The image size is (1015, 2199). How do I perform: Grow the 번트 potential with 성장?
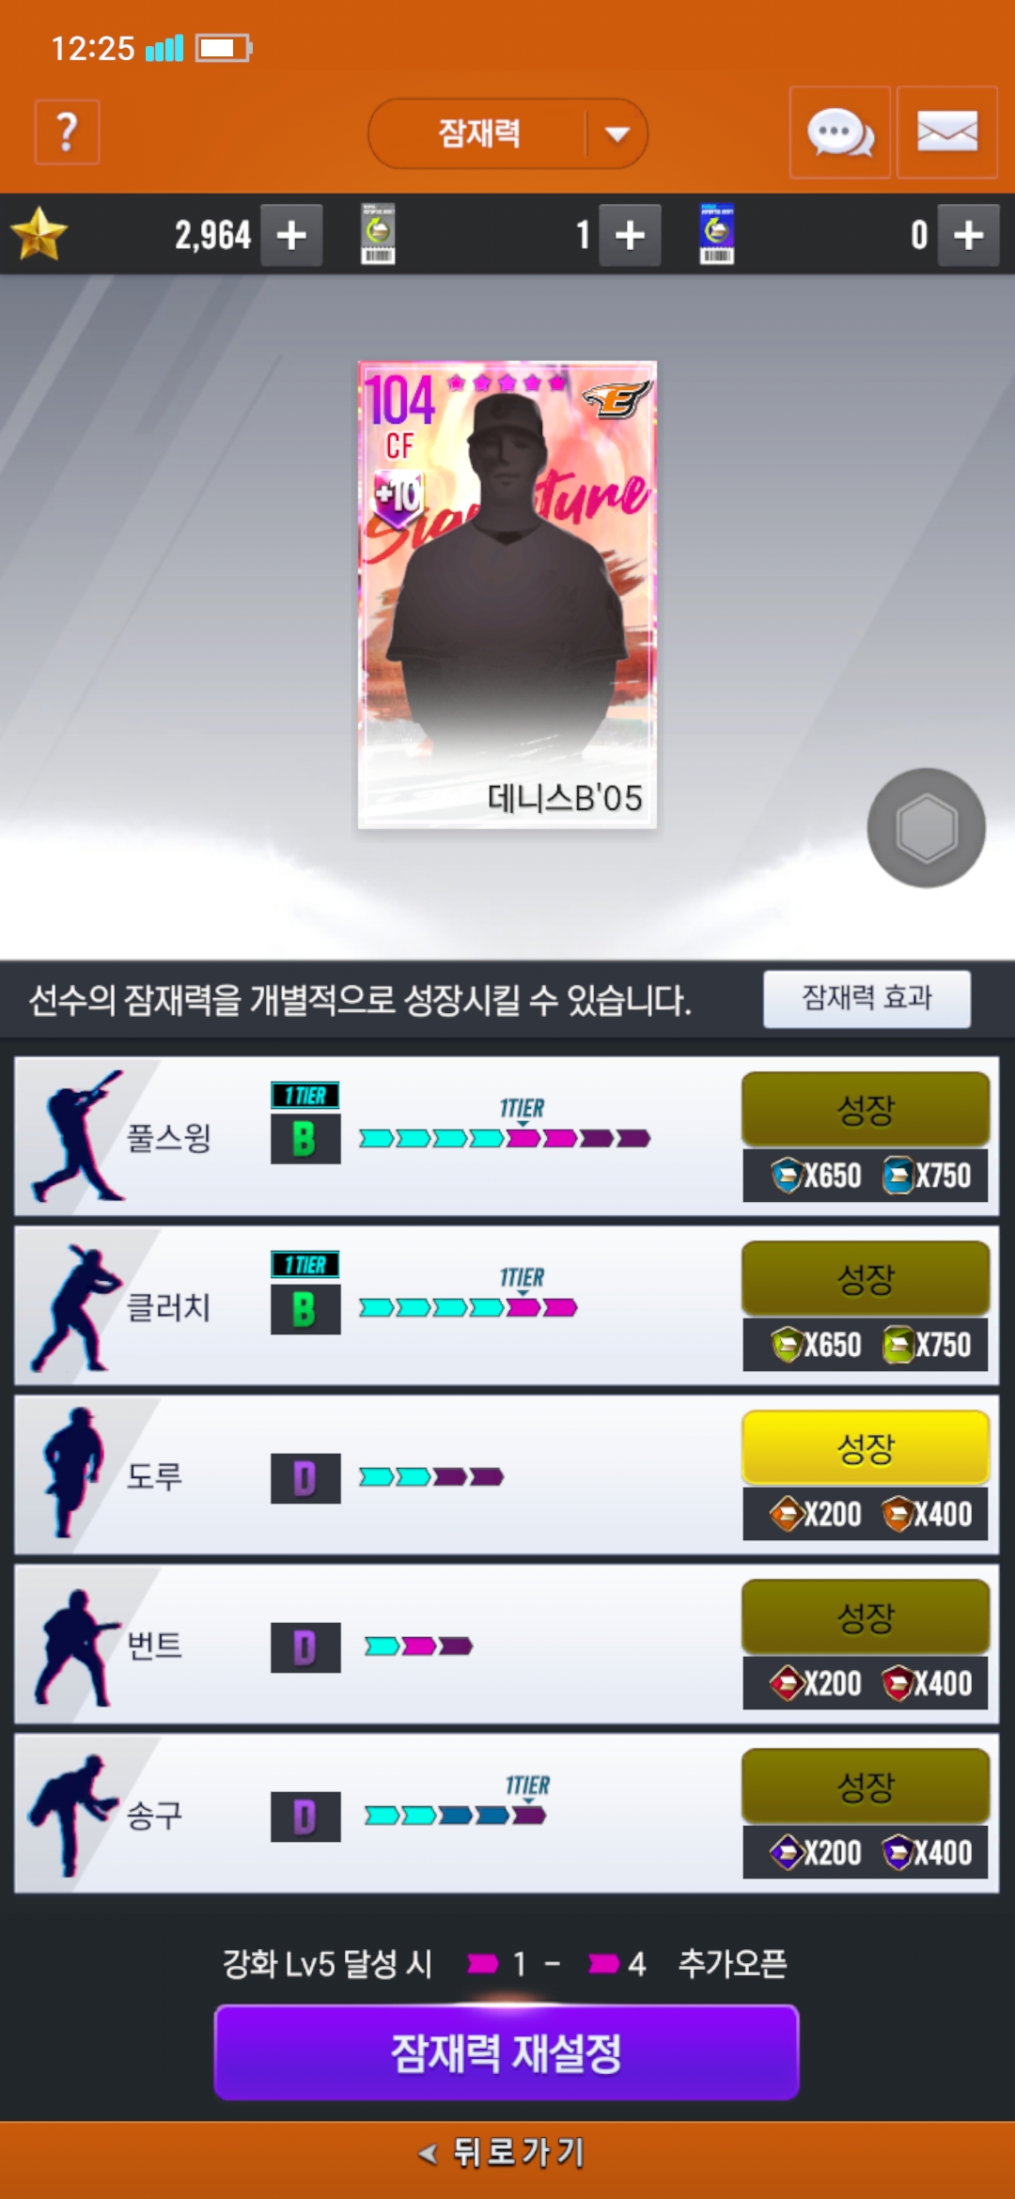click(866, 1617)
